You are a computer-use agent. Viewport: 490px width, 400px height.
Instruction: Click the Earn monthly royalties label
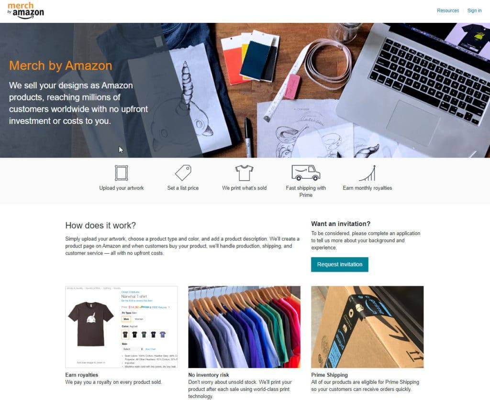tap(367, 188)
